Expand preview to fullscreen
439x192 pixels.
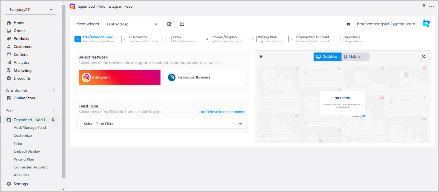click(423, 56)
